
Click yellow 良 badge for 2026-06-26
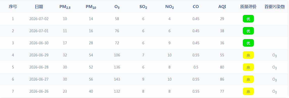248,91
